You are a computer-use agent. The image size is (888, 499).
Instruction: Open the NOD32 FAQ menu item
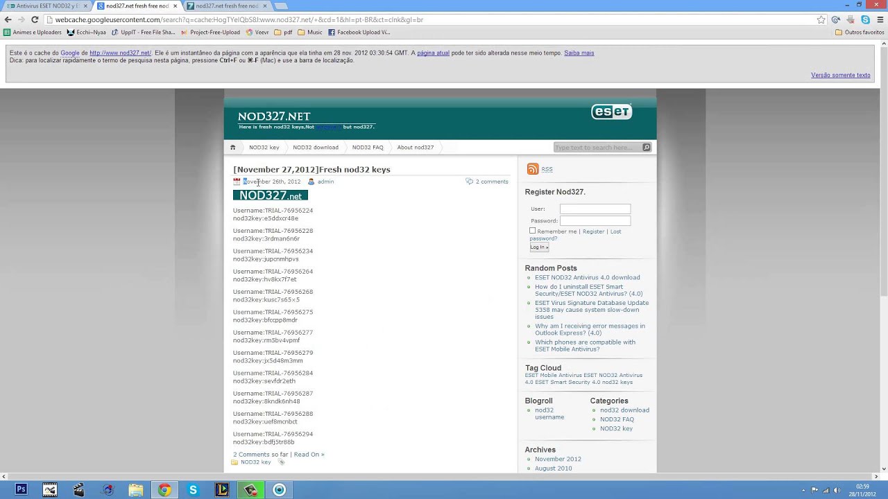click(x=368, y=147)
